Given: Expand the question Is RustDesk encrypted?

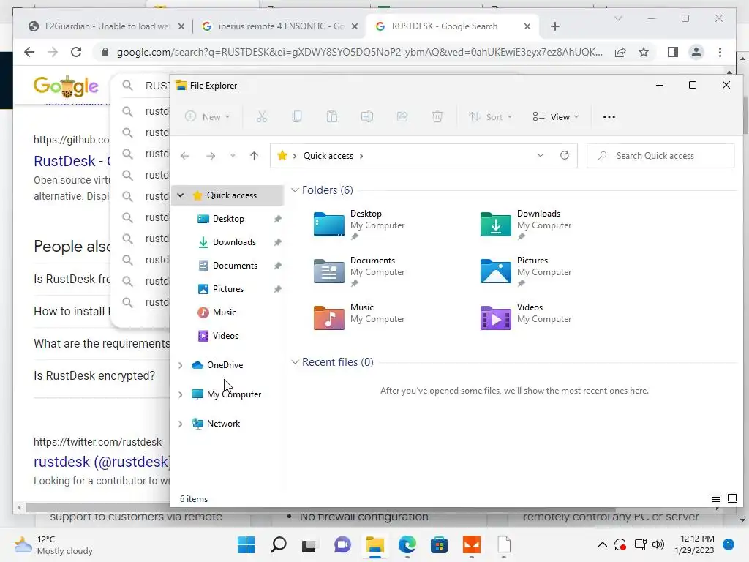Looking at the screenshot, I should pyautogui.click(x=94, y=375).
